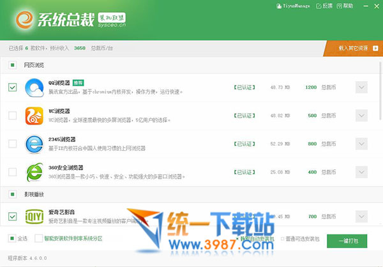
Task: Click the 已认证 label for QQ浏览器
Action: [244, 88]
